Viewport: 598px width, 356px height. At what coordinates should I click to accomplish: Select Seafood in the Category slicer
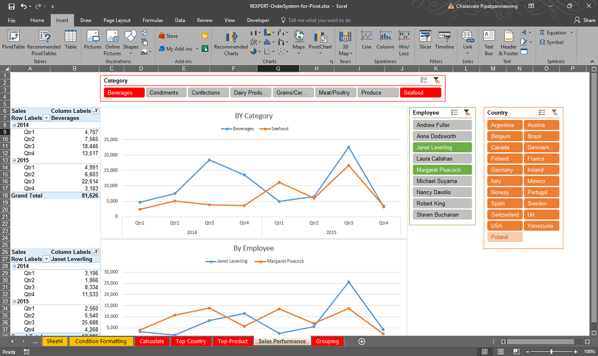pos(420,92)
